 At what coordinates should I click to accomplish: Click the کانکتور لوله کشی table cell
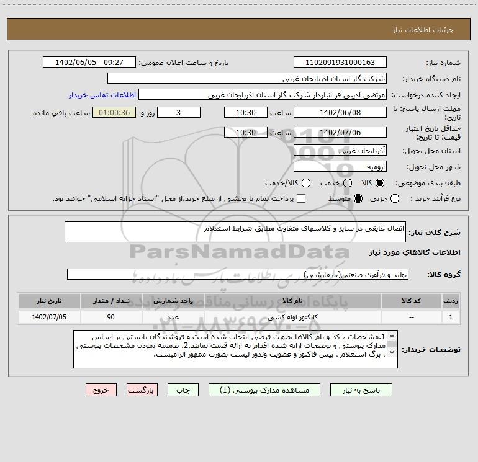coord(292,317)
